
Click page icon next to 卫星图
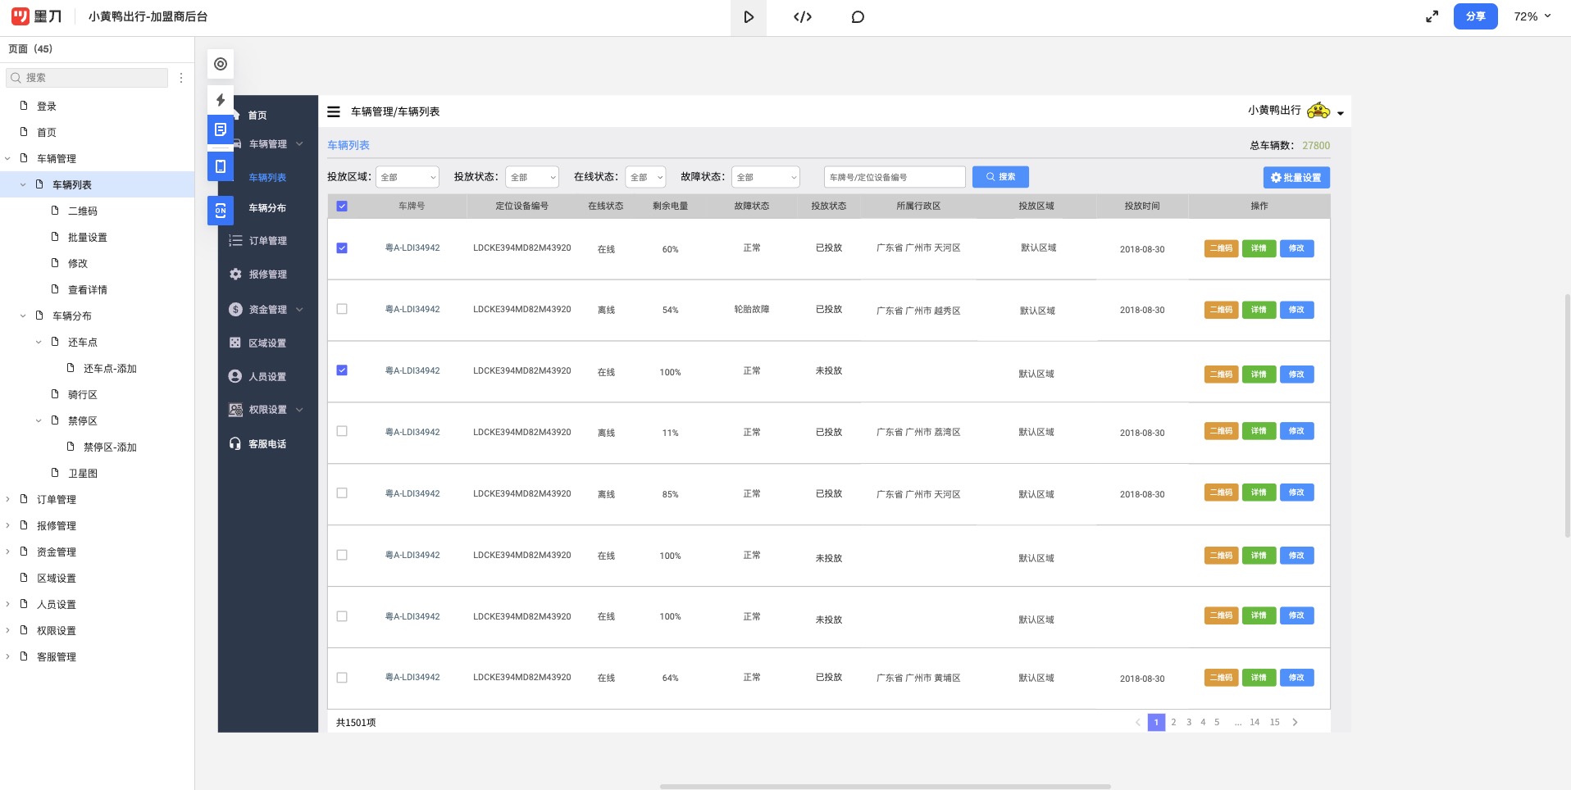(55, 473)
